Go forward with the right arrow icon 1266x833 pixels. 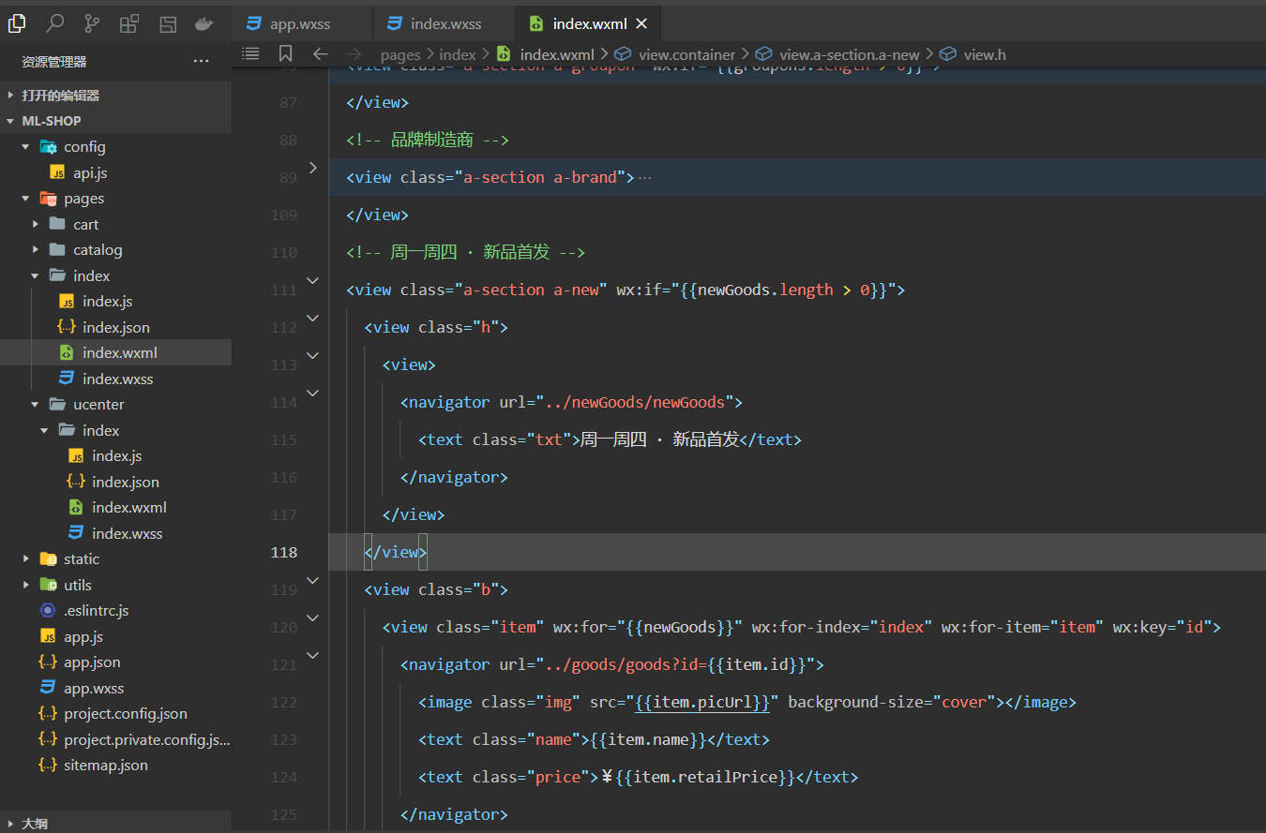[354, 54]
